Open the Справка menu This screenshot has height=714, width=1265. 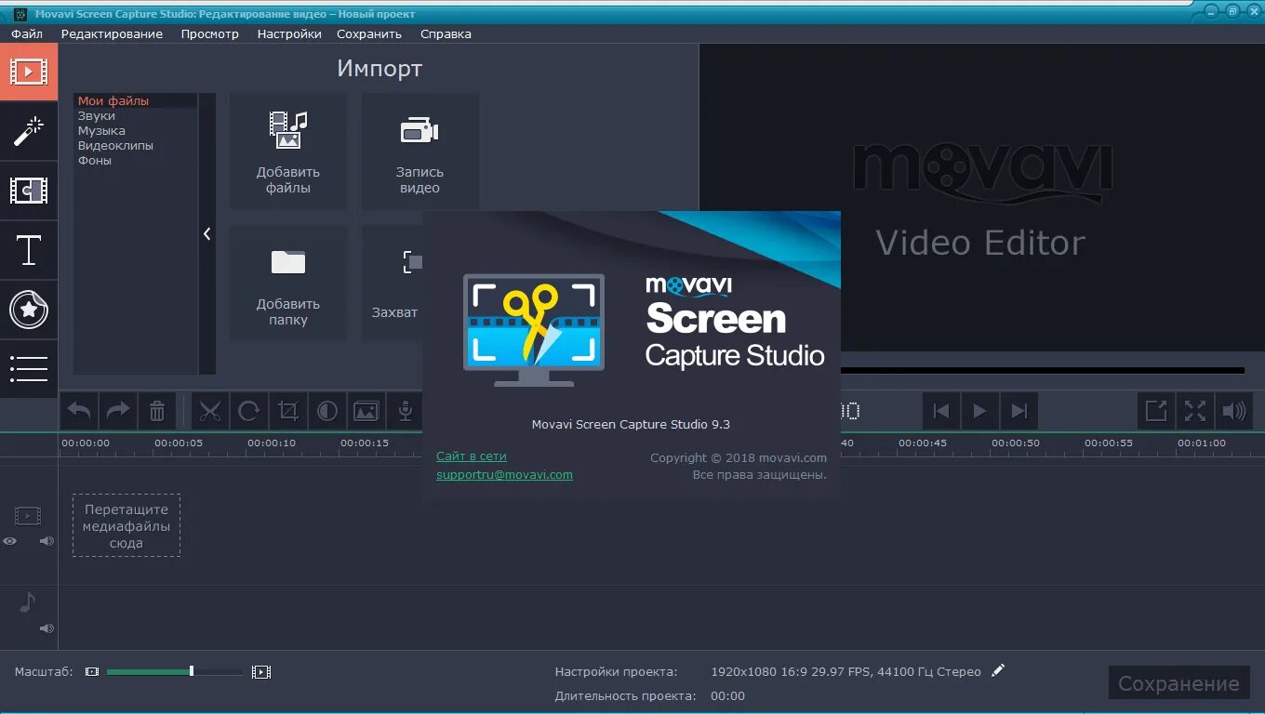click(x=446, y=33)
